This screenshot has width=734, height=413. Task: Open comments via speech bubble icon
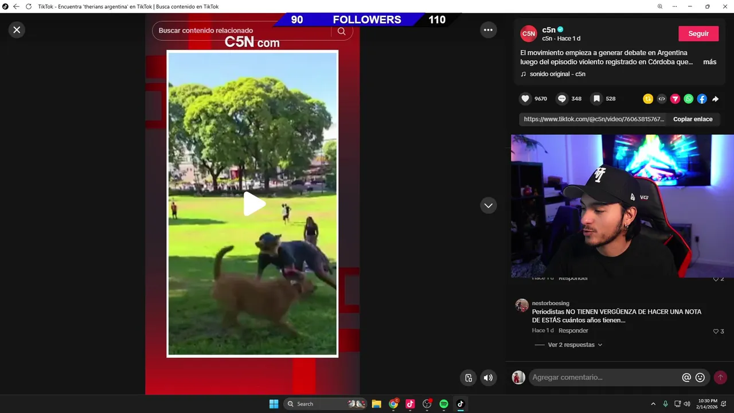coord(562,99)
